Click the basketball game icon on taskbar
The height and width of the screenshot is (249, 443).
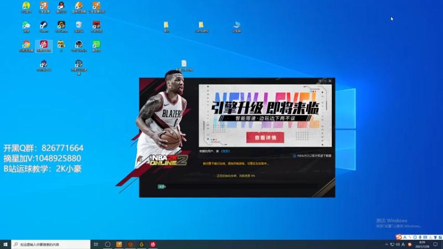[130, 244]
